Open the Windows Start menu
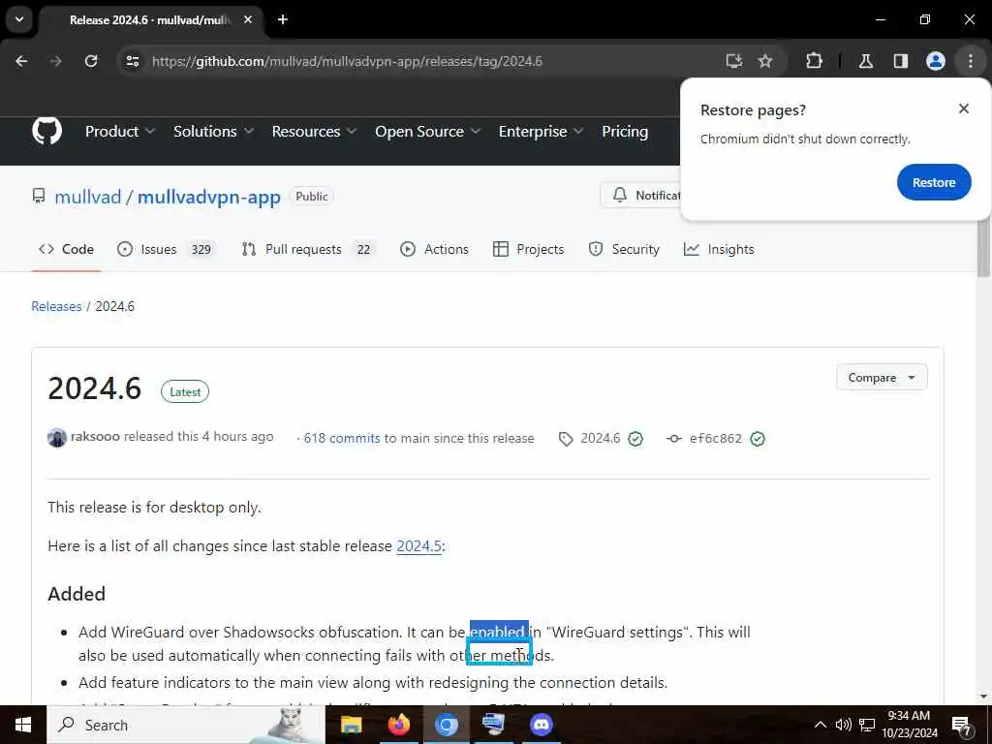Image resolution: width=992 pixels, height=744 pixels. (23, 725)
